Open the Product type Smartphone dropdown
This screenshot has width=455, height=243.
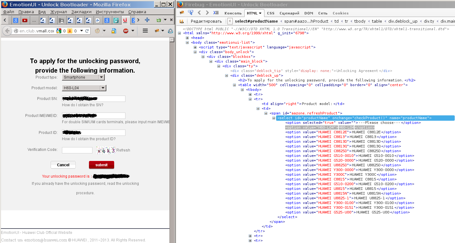[83, 77]
